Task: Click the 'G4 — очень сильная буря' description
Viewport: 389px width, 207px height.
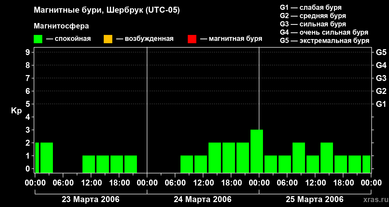Action: coord(324,32)
